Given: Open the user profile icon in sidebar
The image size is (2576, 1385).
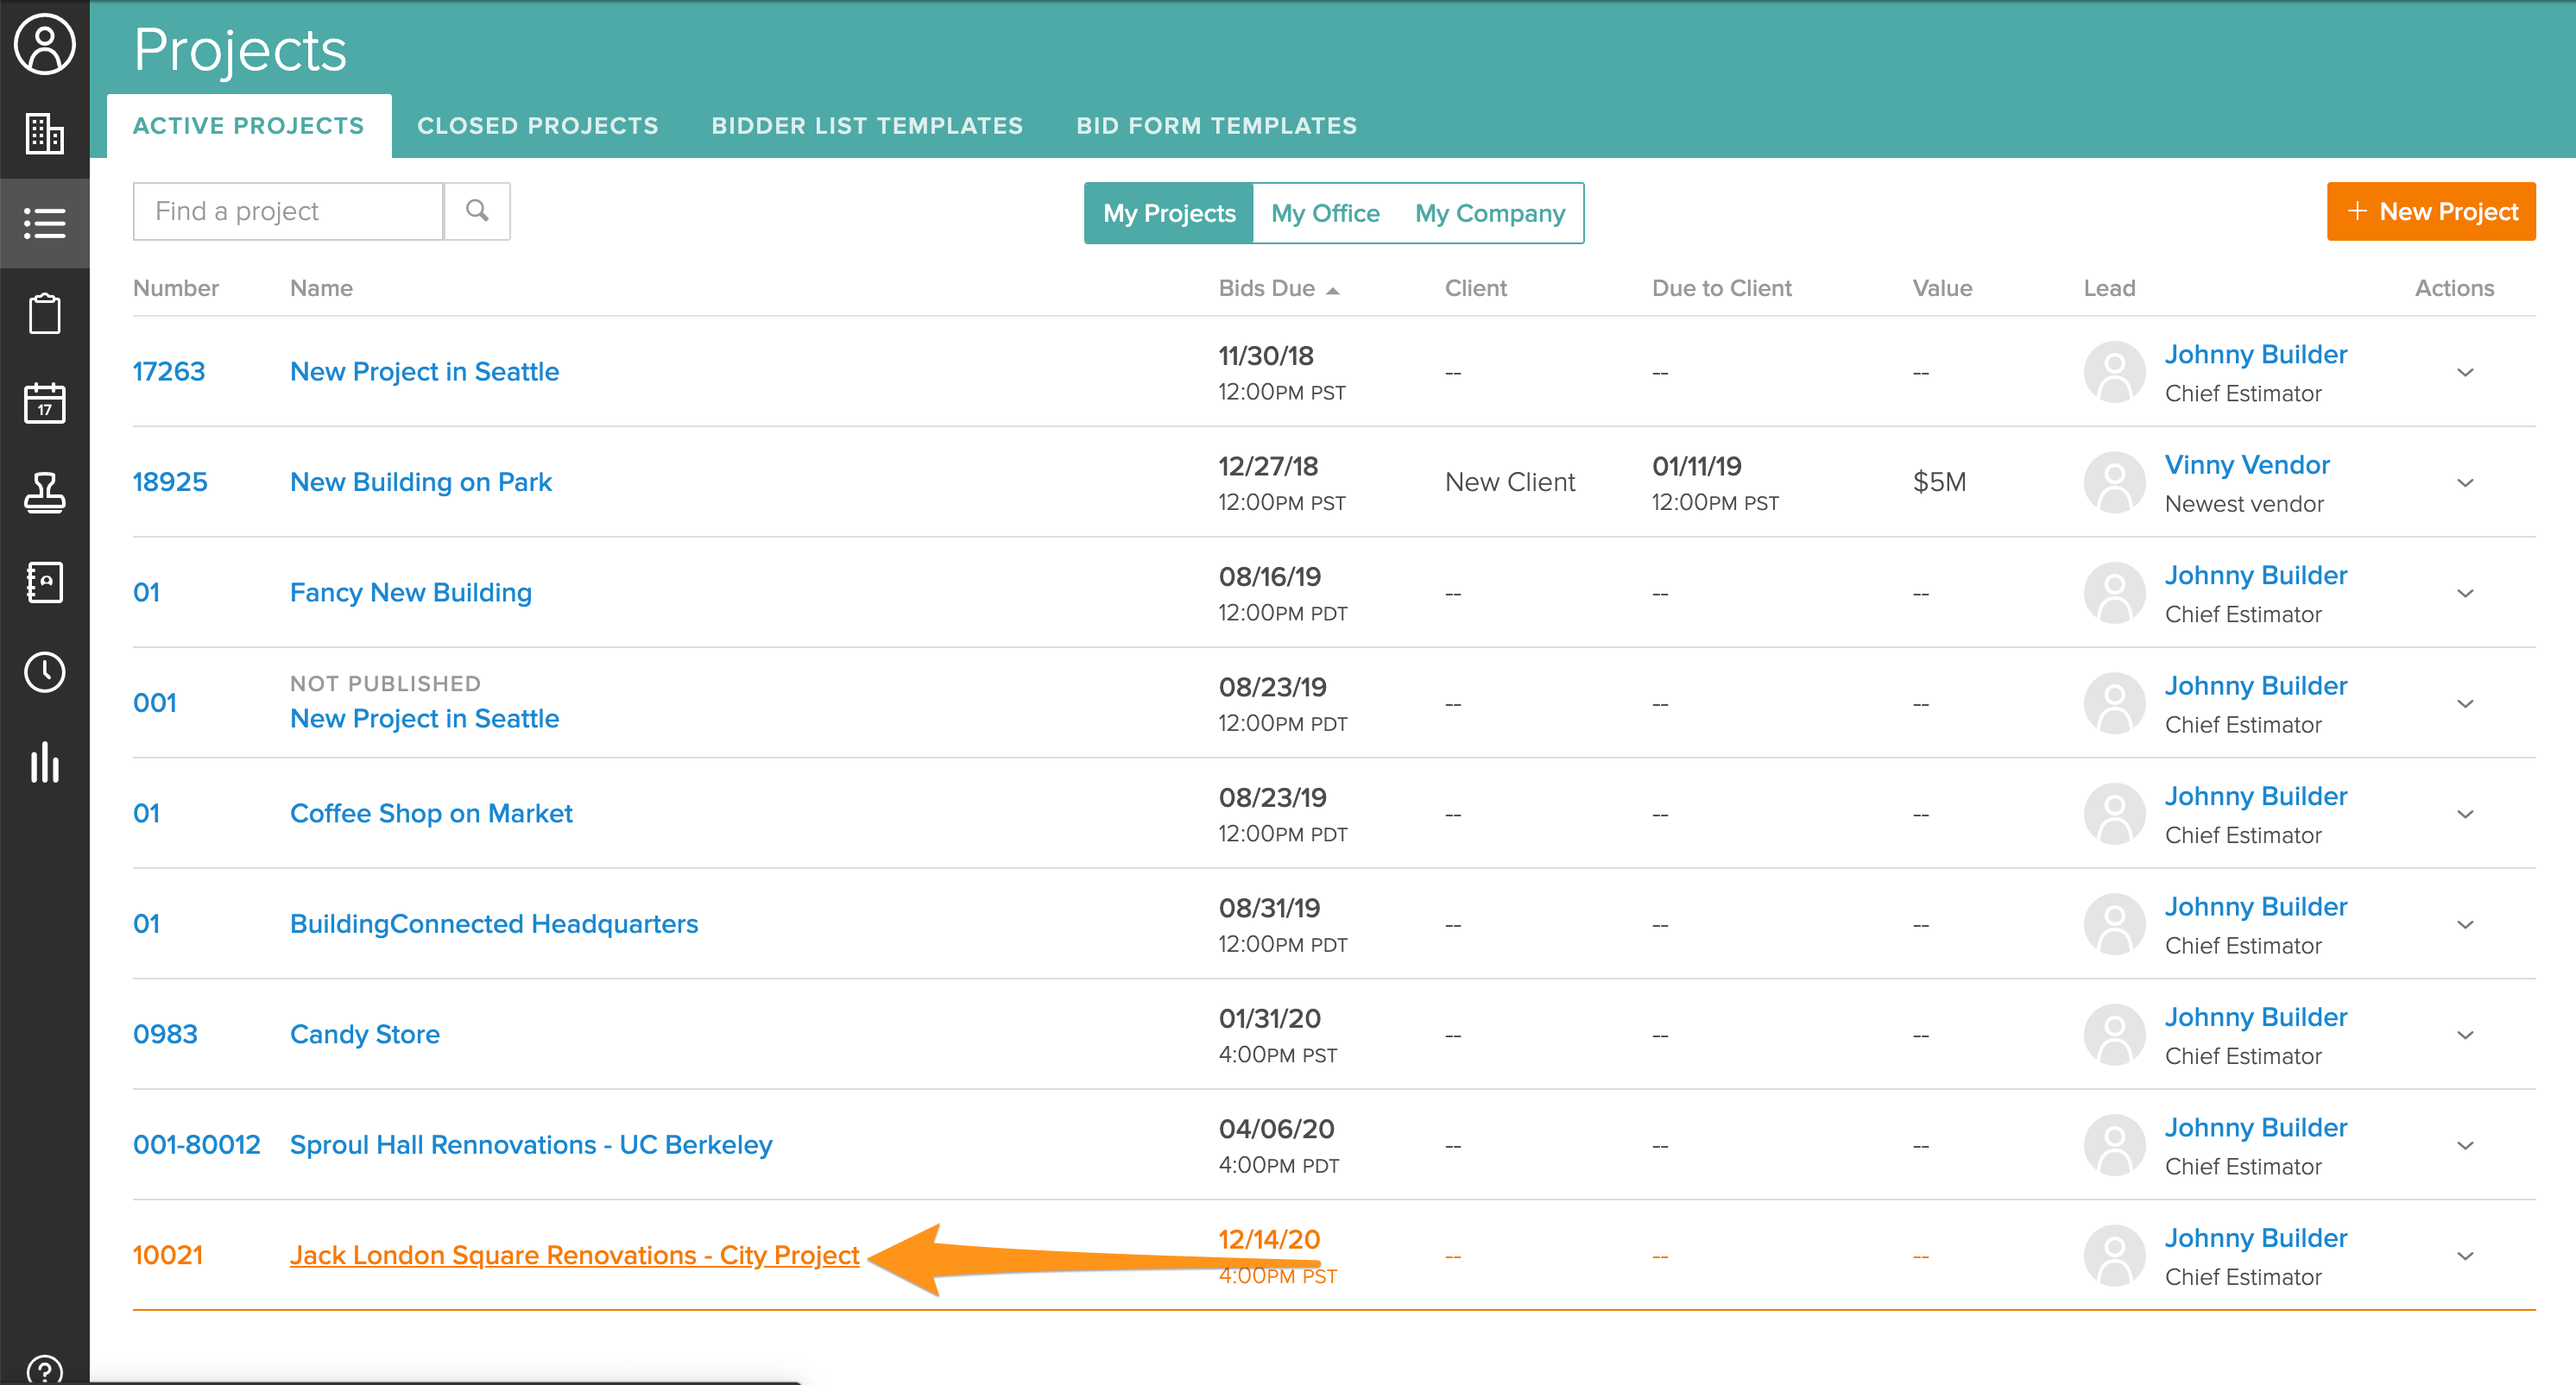Looking at the screenshot, I should coord(44,44).
